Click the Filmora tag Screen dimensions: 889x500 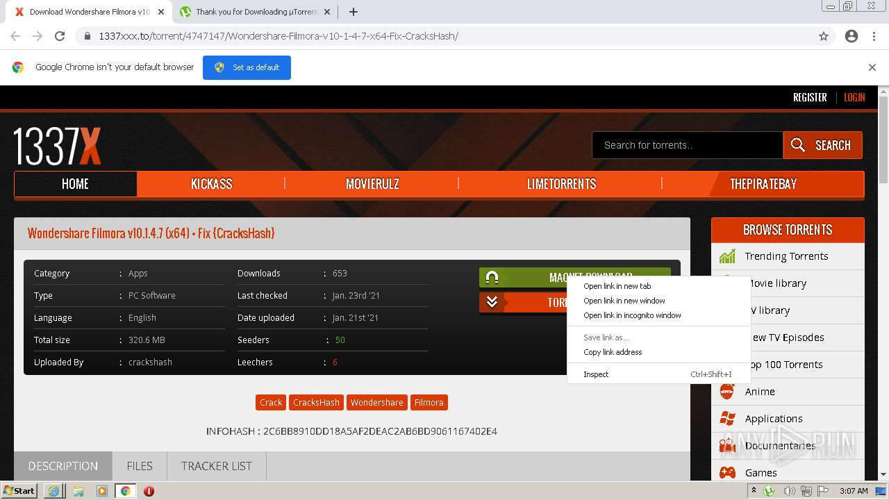[x=429, y=402]
